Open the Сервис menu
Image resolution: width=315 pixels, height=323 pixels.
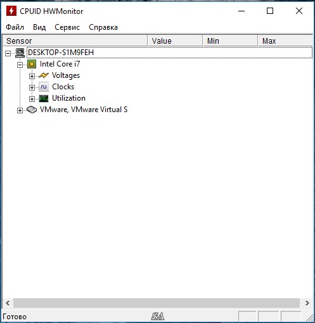click(67, 27)
